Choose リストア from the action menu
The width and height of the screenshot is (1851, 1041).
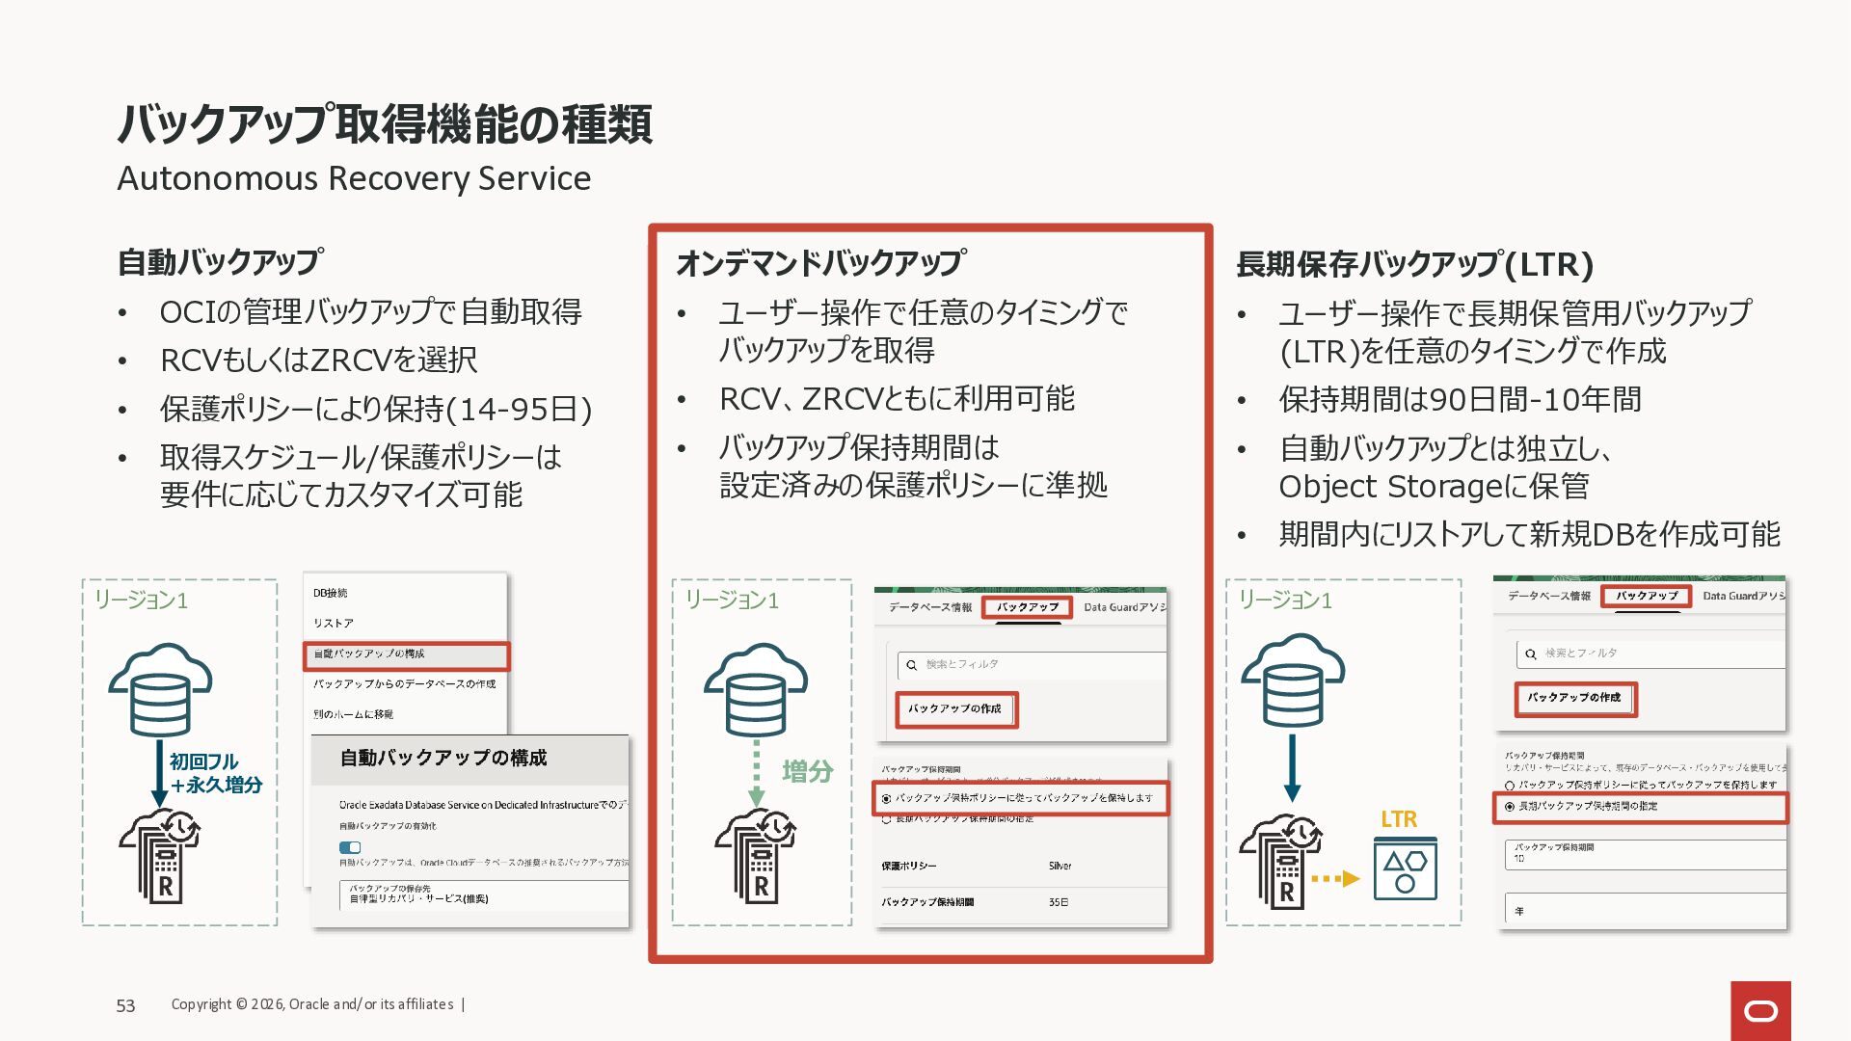(x=334, y=624)
